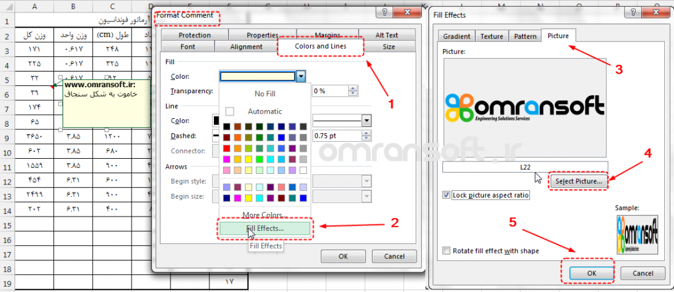Pick the white color swatch
674x292 pixels.
tap(303, 171)
